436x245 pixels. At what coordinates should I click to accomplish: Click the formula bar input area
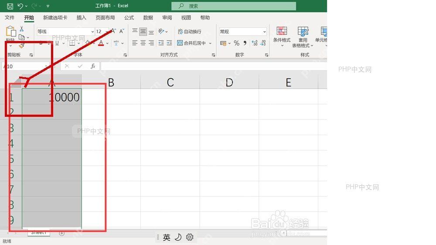pos(214,66)
